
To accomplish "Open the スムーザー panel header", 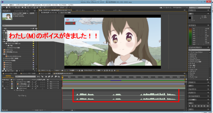I will (x=192, y=89).
